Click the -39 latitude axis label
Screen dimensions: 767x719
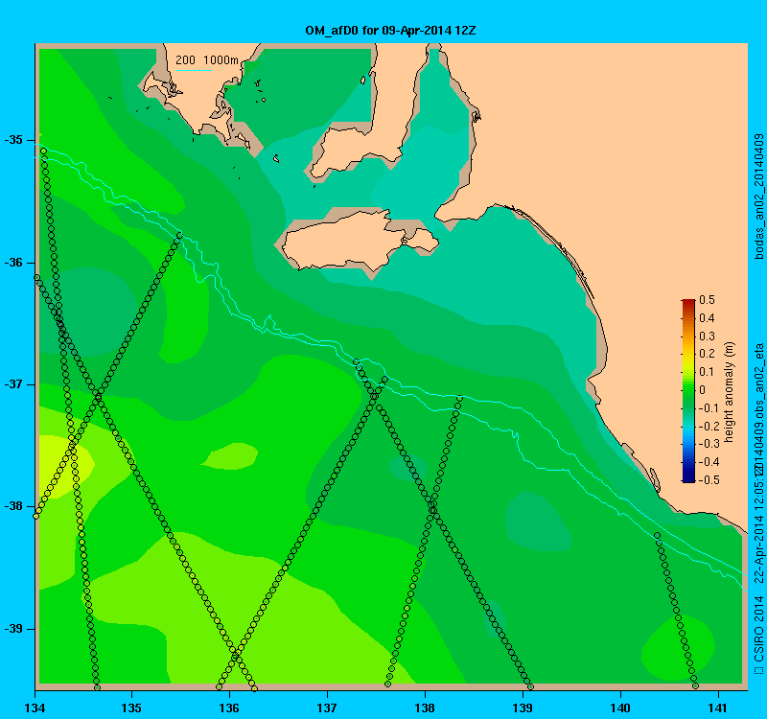click(x=13, y=629)
